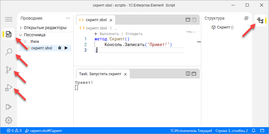Split the editor using the layout icon
269x134 pixels.
pyautogui.click(x=188, y=20)
